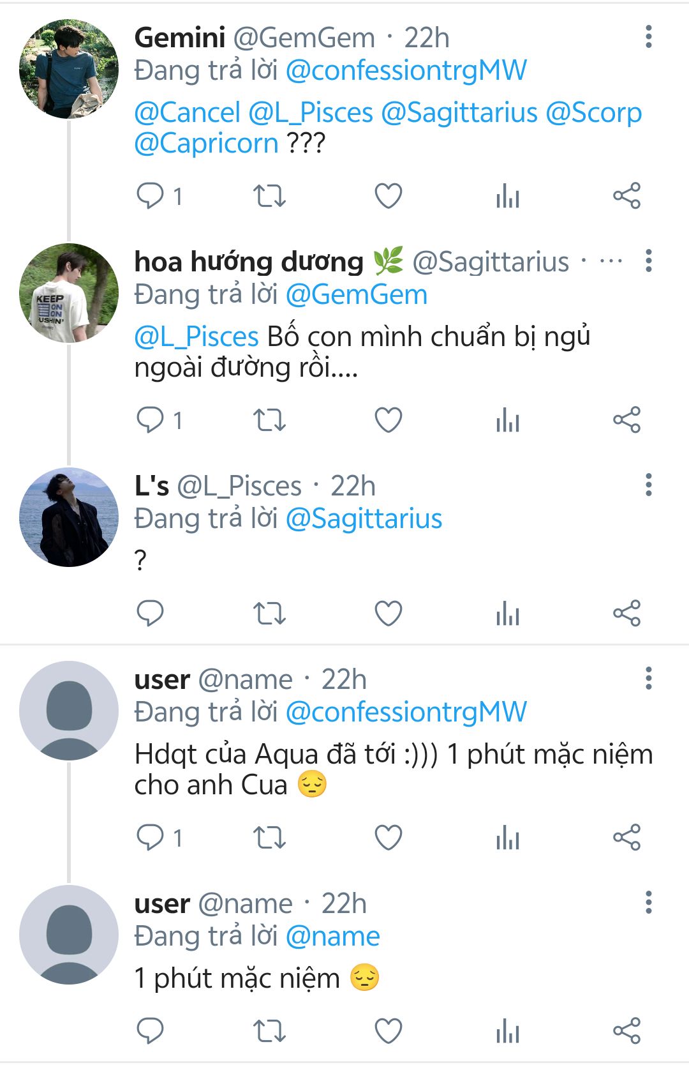Reply to hoa hướng dương's tweet
The height and width of the screenshot is (1065, 689).
pos(151,421)
